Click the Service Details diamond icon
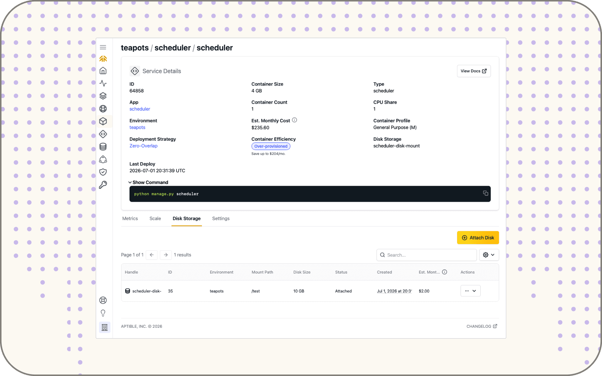The image size is (602, 376). click(x=135, y=71)
